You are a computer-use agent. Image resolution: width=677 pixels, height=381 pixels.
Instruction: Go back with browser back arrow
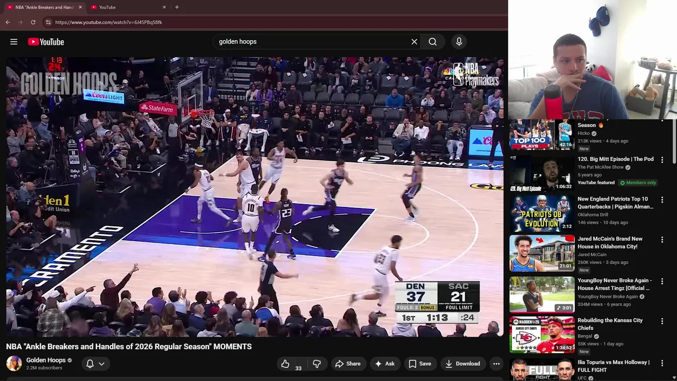7,22
